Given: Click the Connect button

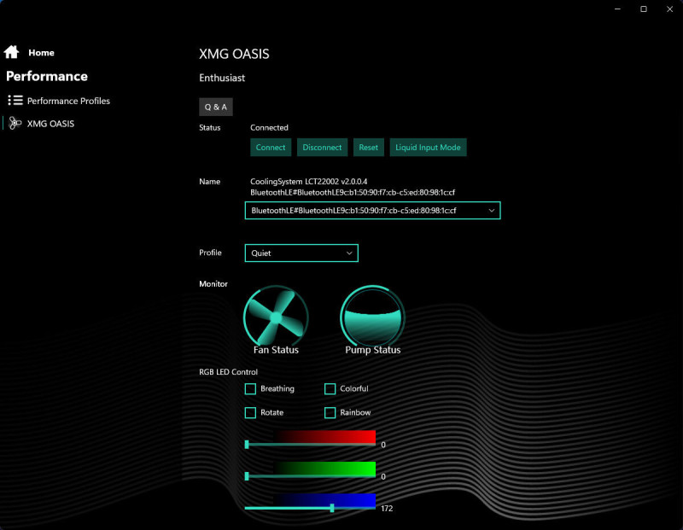Looking at the screenshot, I should (271, 147).
